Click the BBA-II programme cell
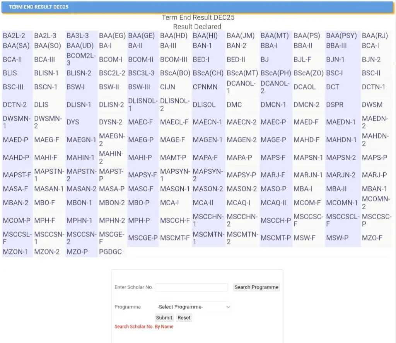Image resolution: width=396 pixels, height=343 pixels. [x=303, y=46]
